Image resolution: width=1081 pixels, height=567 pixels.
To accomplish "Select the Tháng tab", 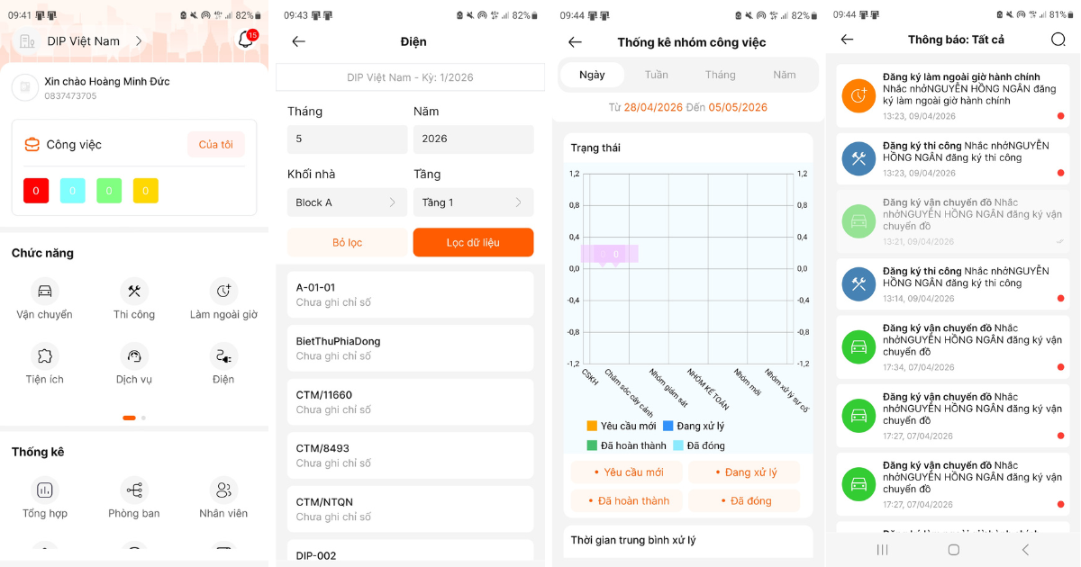I will pyautogui.click(x=721, y=75).
